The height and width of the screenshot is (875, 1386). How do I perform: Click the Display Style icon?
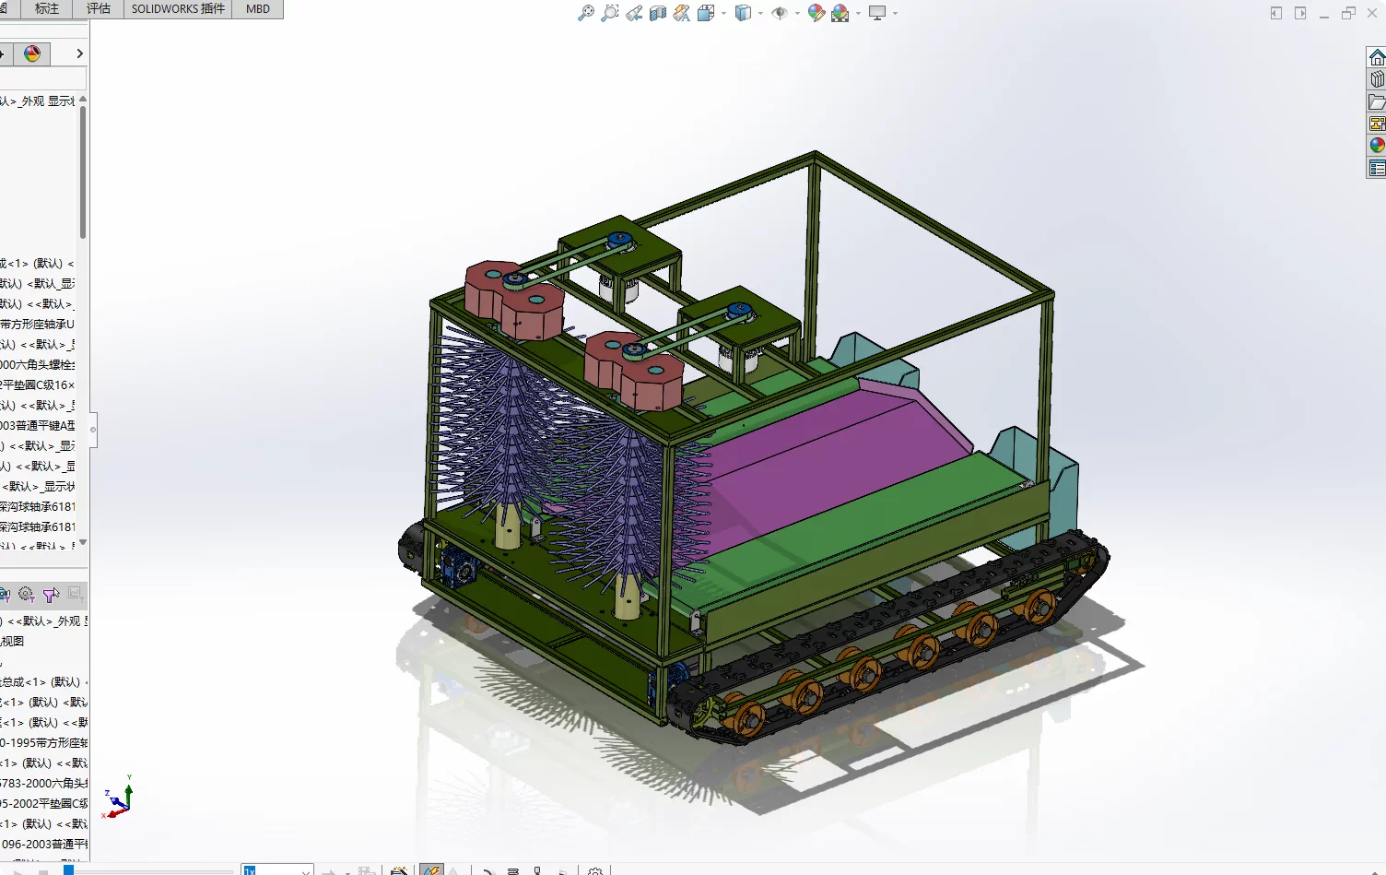click(x=743, y=13)
